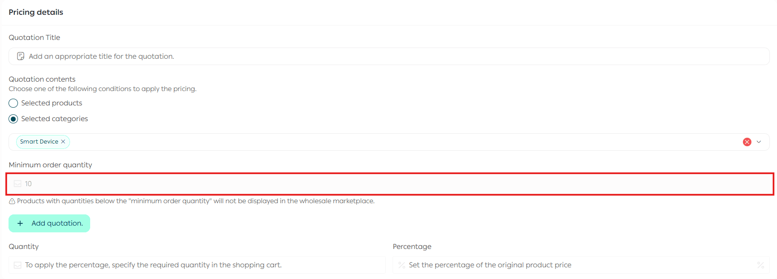
Task: Clear all selected categories with red X
Action: pyautogui.click(x=747, y=142)
